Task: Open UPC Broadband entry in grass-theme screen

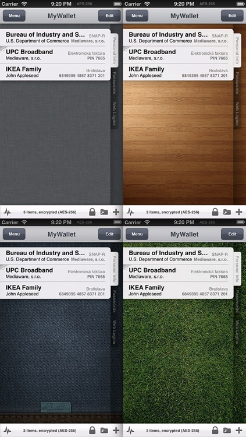Action: click(x=178, y=273)
